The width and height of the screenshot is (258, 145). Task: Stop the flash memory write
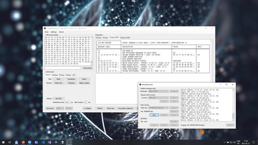154,115
